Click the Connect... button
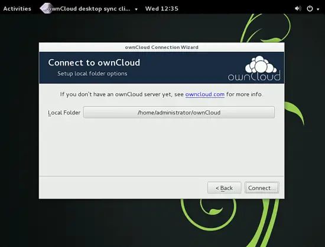The height and width of the screenshot is (247, 325). (262, 187)
